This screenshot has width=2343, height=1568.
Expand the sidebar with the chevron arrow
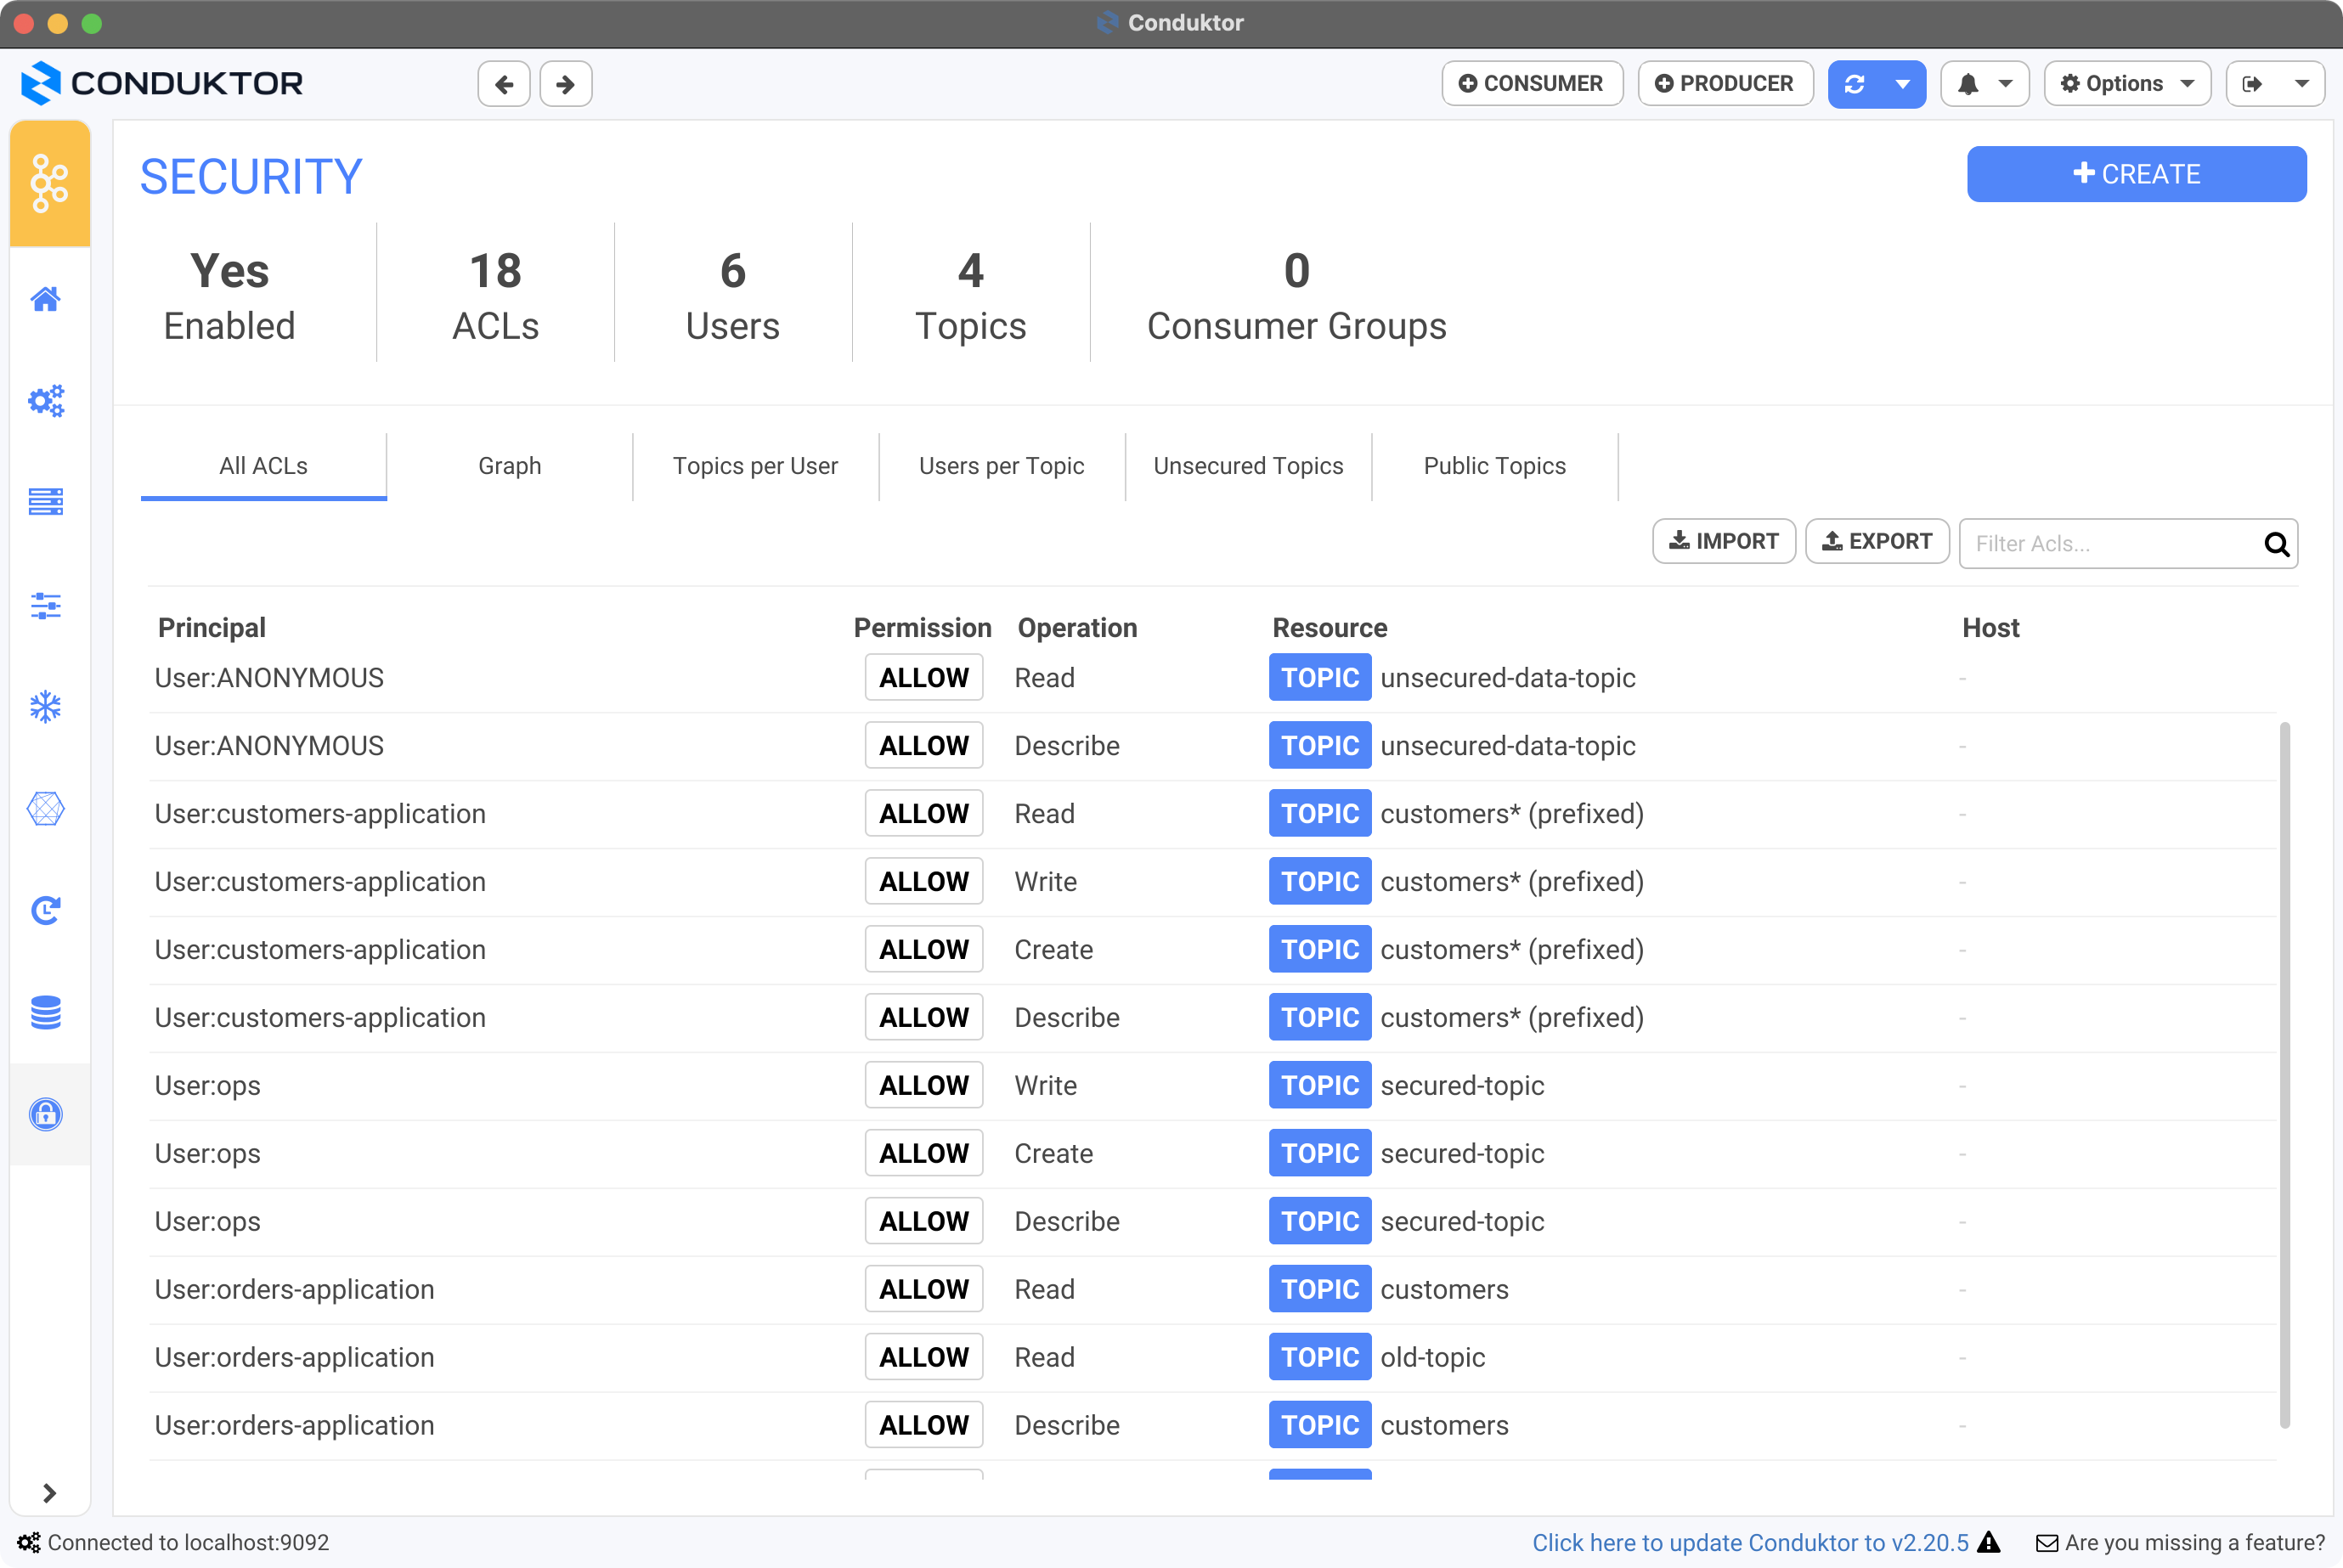(x=49, y=1493)
